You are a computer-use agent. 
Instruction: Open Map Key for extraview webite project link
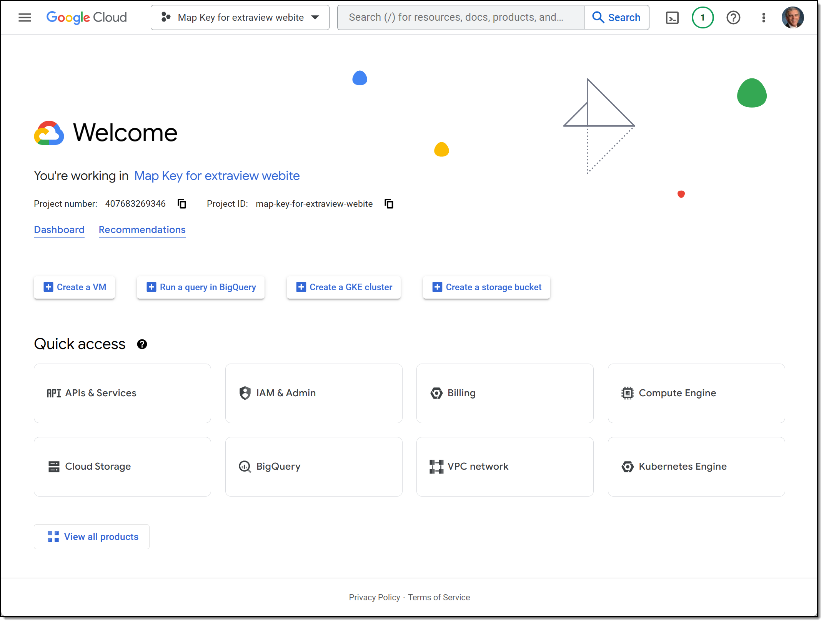[x=217, y=176]
